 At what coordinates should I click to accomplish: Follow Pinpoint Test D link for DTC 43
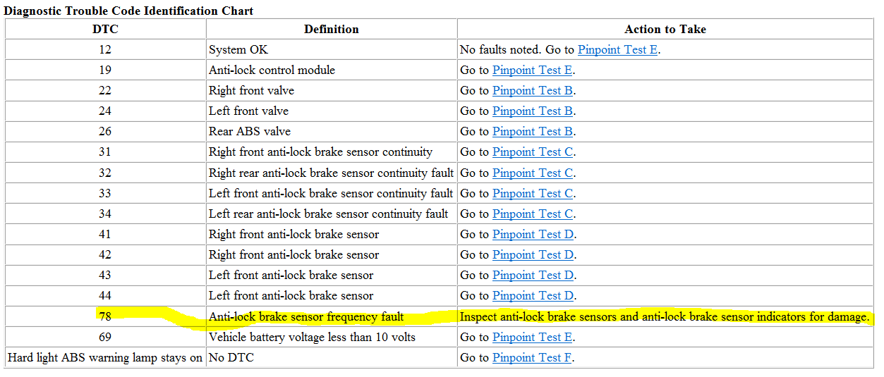click(x=533, y=275)
